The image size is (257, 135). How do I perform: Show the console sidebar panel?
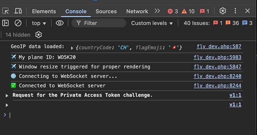pyautogui.click(x=5, y=23)
